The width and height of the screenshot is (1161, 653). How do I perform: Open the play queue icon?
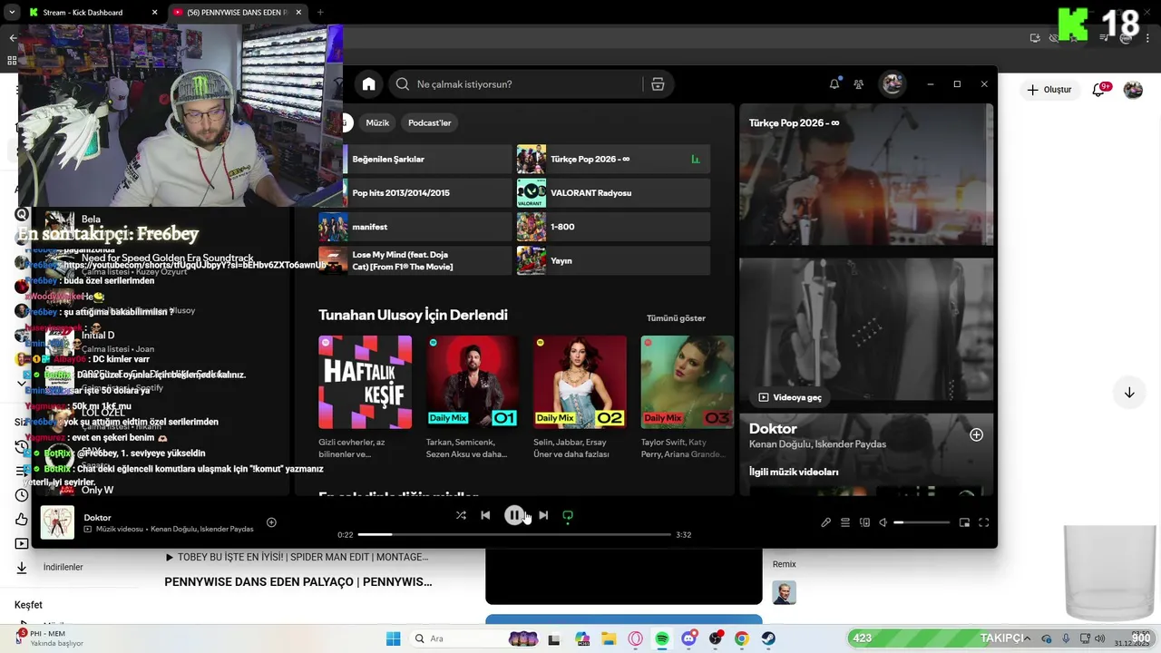[844, 522]
